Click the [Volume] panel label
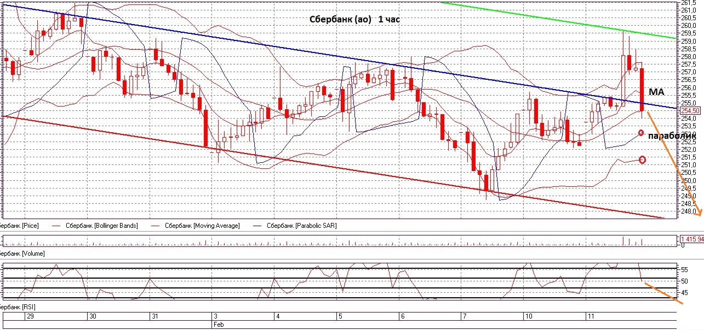704x330 pixels. click(x=22, y=254)
